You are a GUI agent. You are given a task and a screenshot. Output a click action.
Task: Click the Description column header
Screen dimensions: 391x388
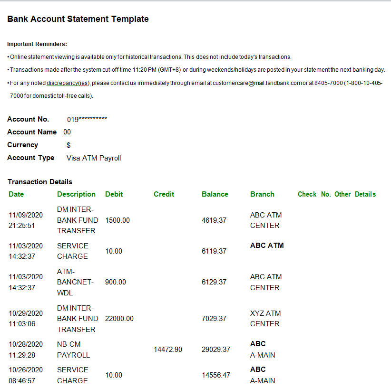tap(76, 194)
